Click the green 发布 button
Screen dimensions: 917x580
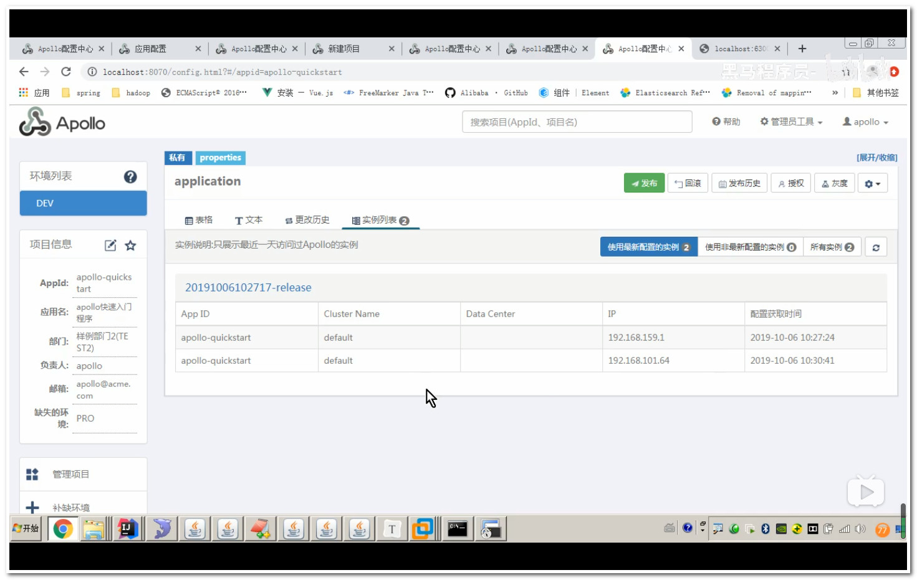[644, 183]
